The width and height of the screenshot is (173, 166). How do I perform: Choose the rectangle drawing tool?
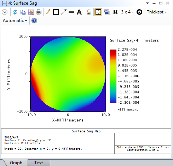[56, 12]
